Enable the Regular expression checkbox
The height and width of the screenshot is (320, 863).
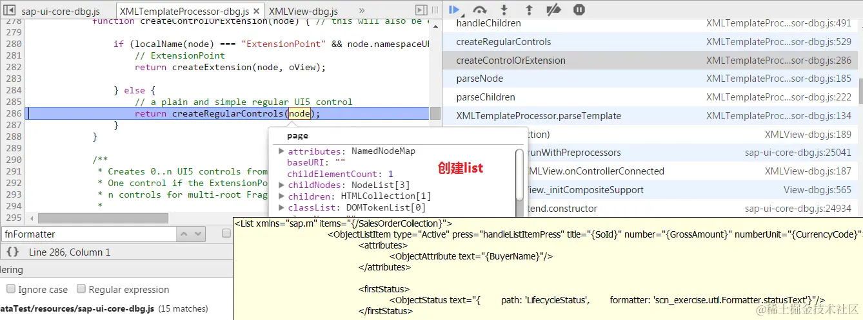point(81,289)
